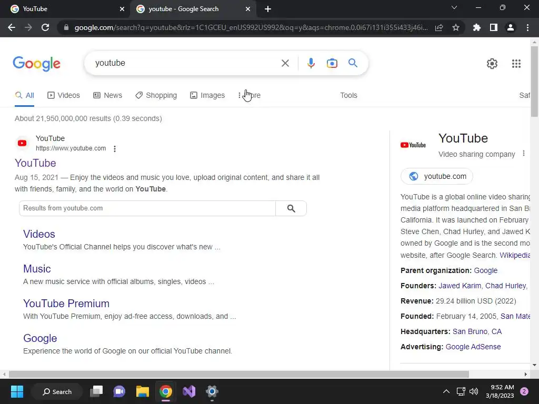539x404 pixels.
Task: Open Google quick settings gear
Action: point(492,64)
